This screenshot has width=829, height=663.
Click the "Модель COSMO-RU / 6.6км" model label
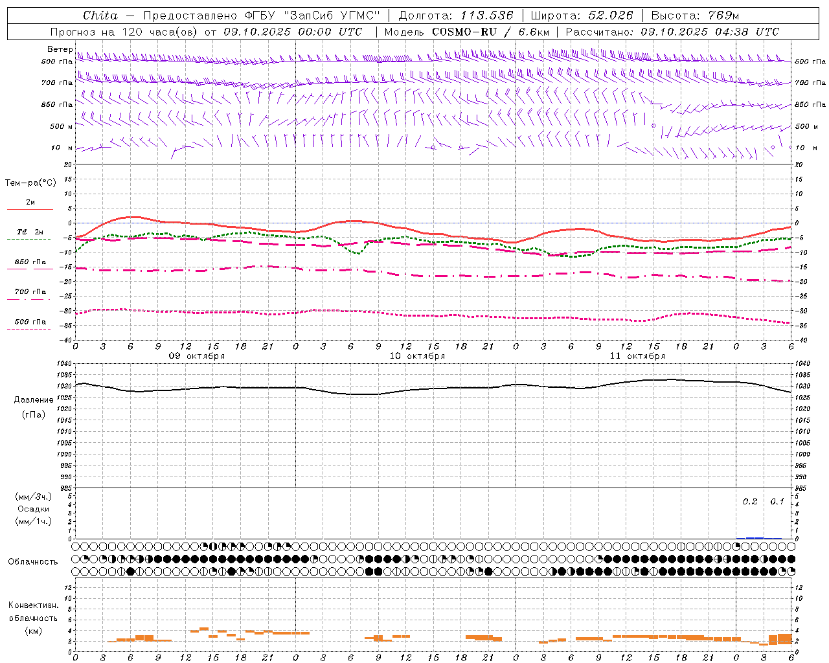(x=467, y=32)
